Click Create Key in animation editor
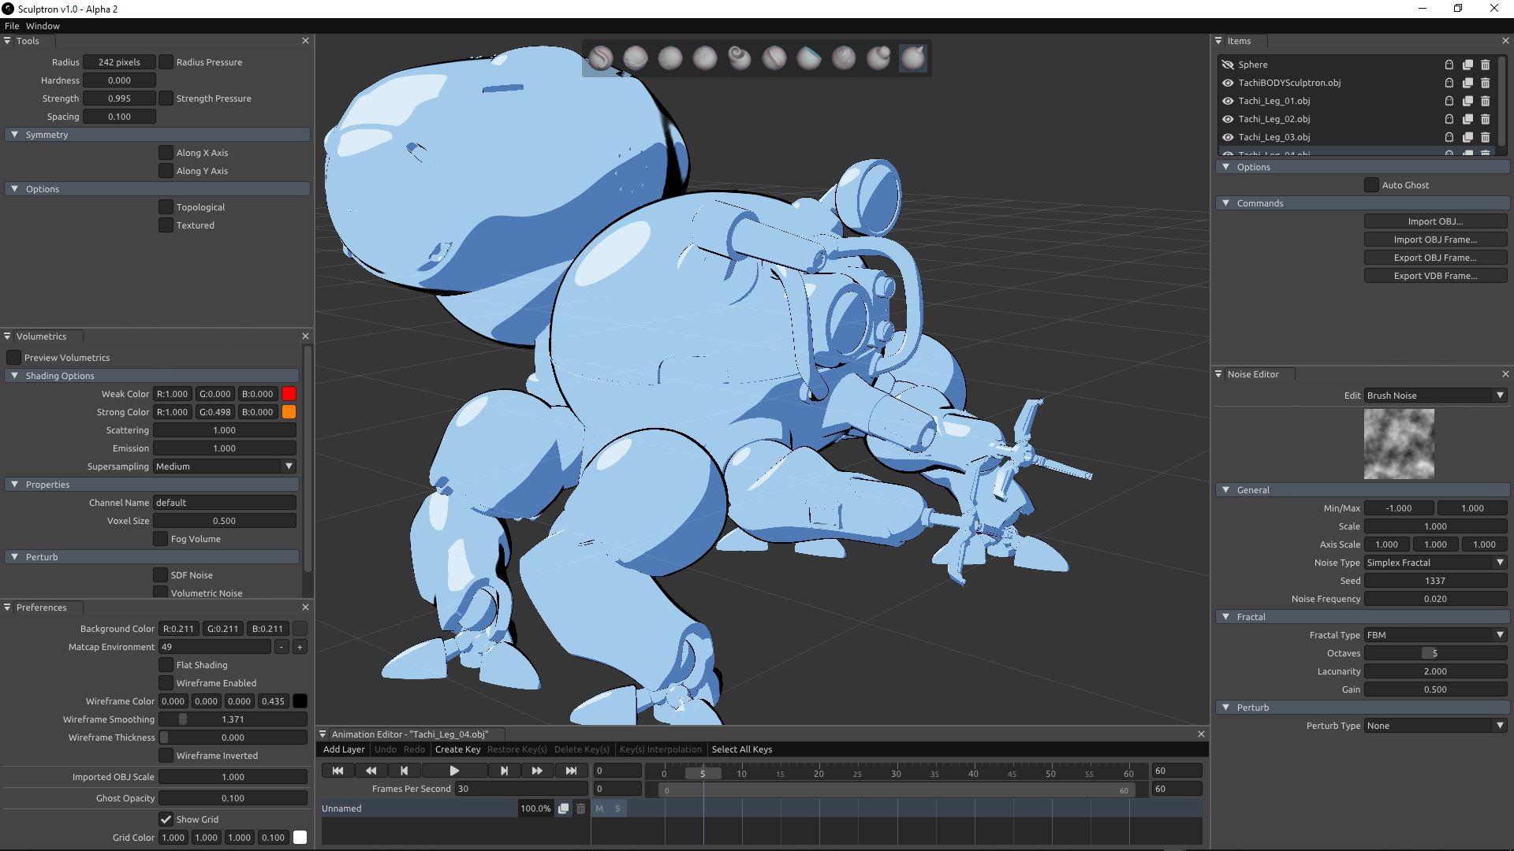 click(457, 749)
